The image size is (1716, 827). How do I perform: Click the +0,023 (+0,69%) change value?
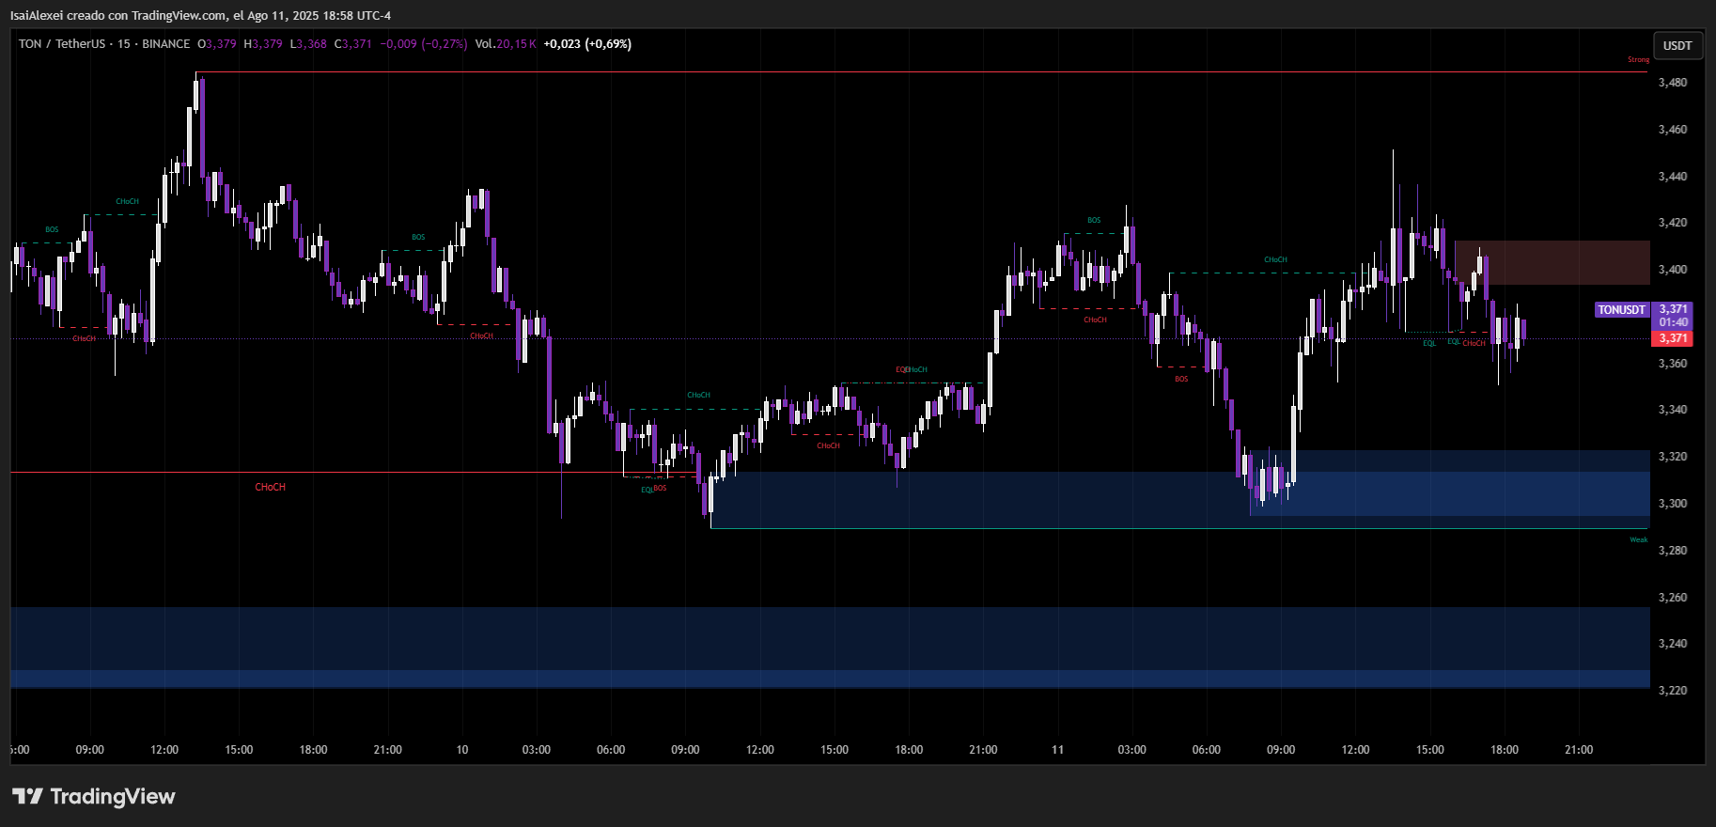point(587,44)
